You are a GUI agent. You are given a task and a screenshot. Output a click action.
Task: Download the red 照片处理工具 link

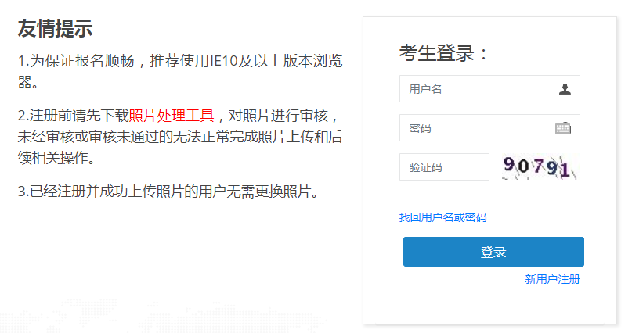(172, 116)
